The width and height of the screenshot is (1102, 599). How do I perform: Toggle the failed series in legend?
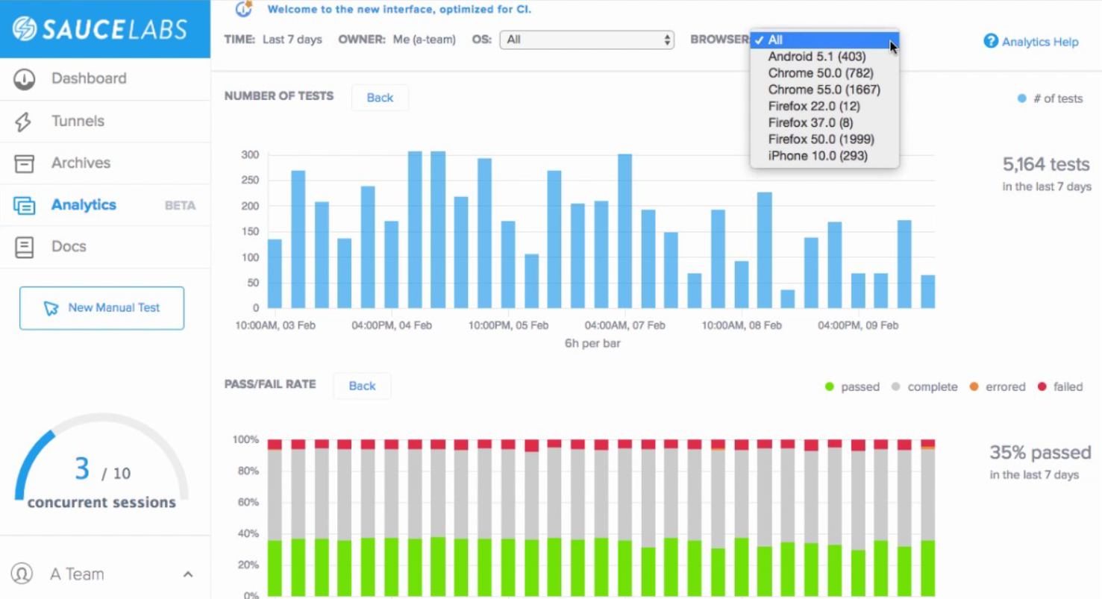pos(1060,387)
